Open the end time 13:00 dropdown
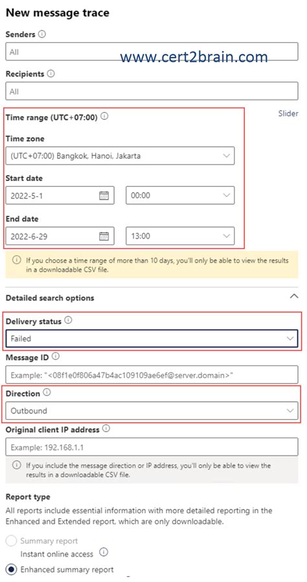Viewport: 307px width, 582px height. tap(180, 236)
